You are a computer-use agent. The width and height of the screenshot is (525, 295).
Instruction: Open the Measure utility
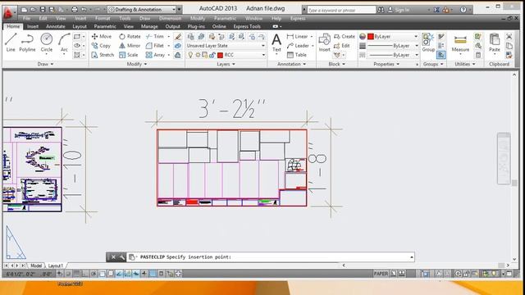tap(460, 43)
